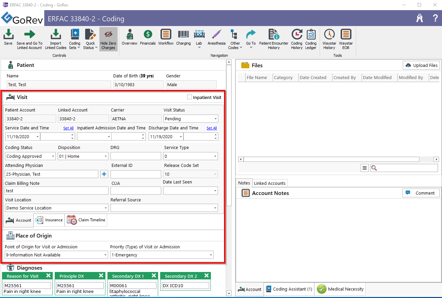Open the Lab navigation menu
Screen dimensions: 442x298
click(199, 39)
